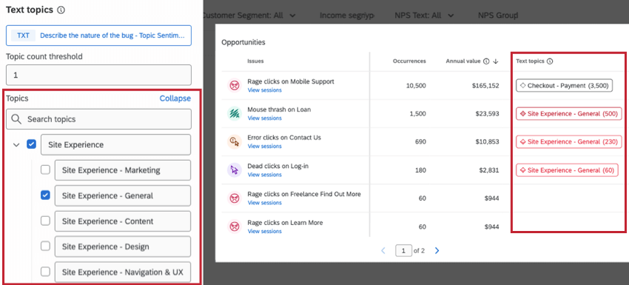Click the rage face icon for Mobile Support
The height and width of the screenshot is (285, 629).
click(x=234, y=85)
